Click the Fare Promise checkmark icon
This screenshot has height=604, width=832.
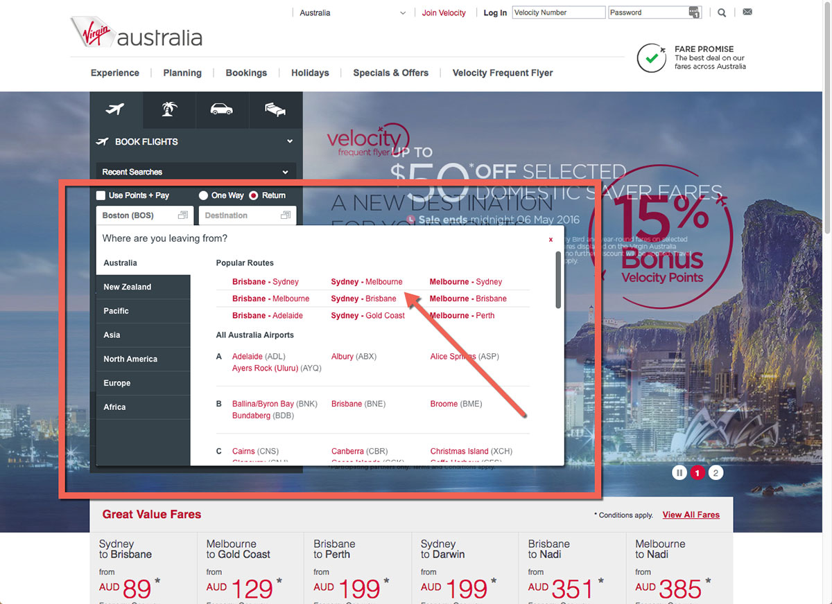click(x=652, y=58)
